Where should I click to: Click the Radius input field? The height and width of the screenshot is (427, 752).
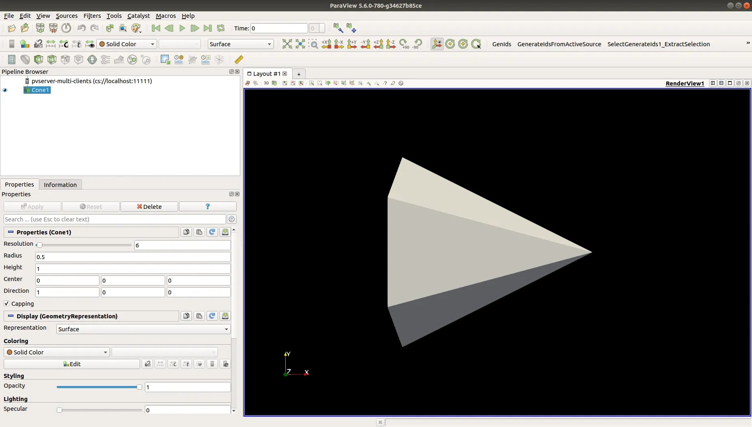pos(133,257)
